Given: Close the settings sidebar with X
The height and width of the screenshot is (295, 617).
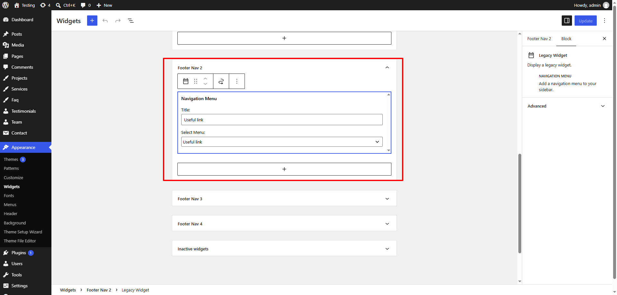Looking at the screenshot, I should coord(604,39).
